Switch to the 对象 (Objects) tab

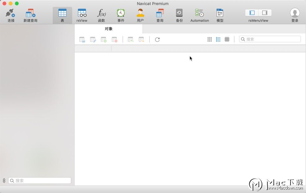click(x=108, y=29)
